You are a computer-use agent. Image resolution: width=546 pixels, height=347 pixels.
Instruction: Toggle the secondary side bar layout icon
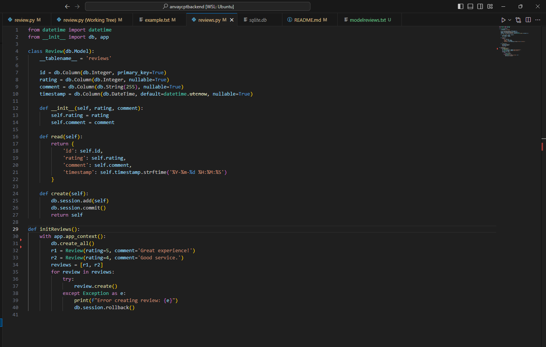[x=480, y=6]
